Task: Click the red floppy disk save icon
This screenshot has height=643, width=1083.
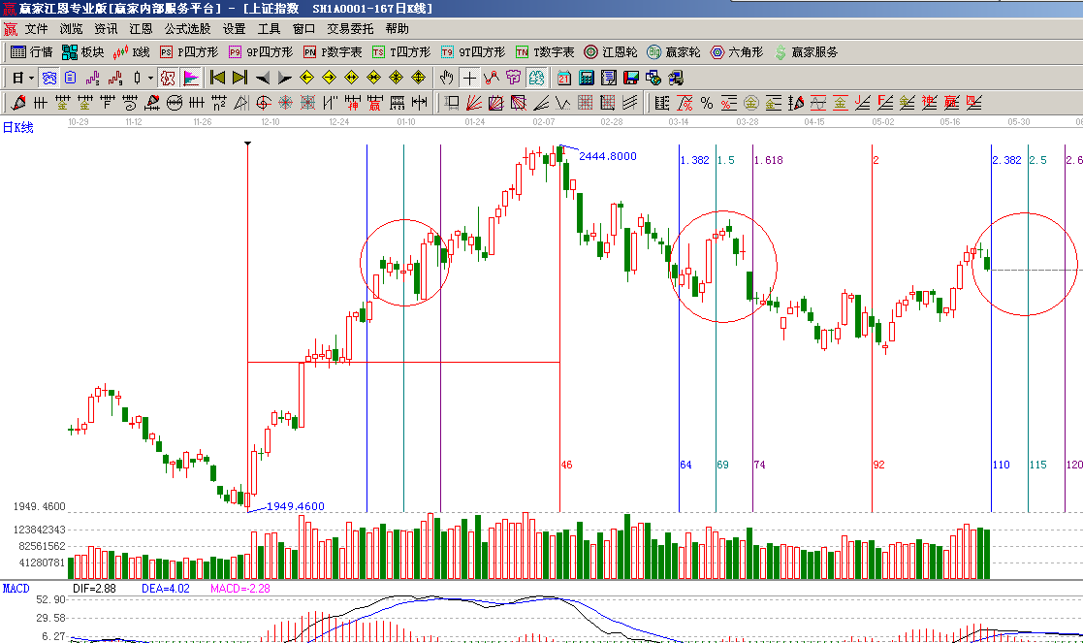Action: click(x=631, y=78)
